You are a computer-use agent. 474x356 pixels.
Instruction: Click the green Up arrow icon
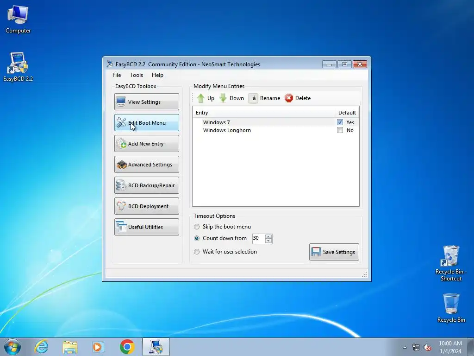(201, 98)
